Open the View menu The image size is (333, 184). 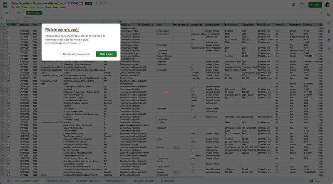[25, 7]
